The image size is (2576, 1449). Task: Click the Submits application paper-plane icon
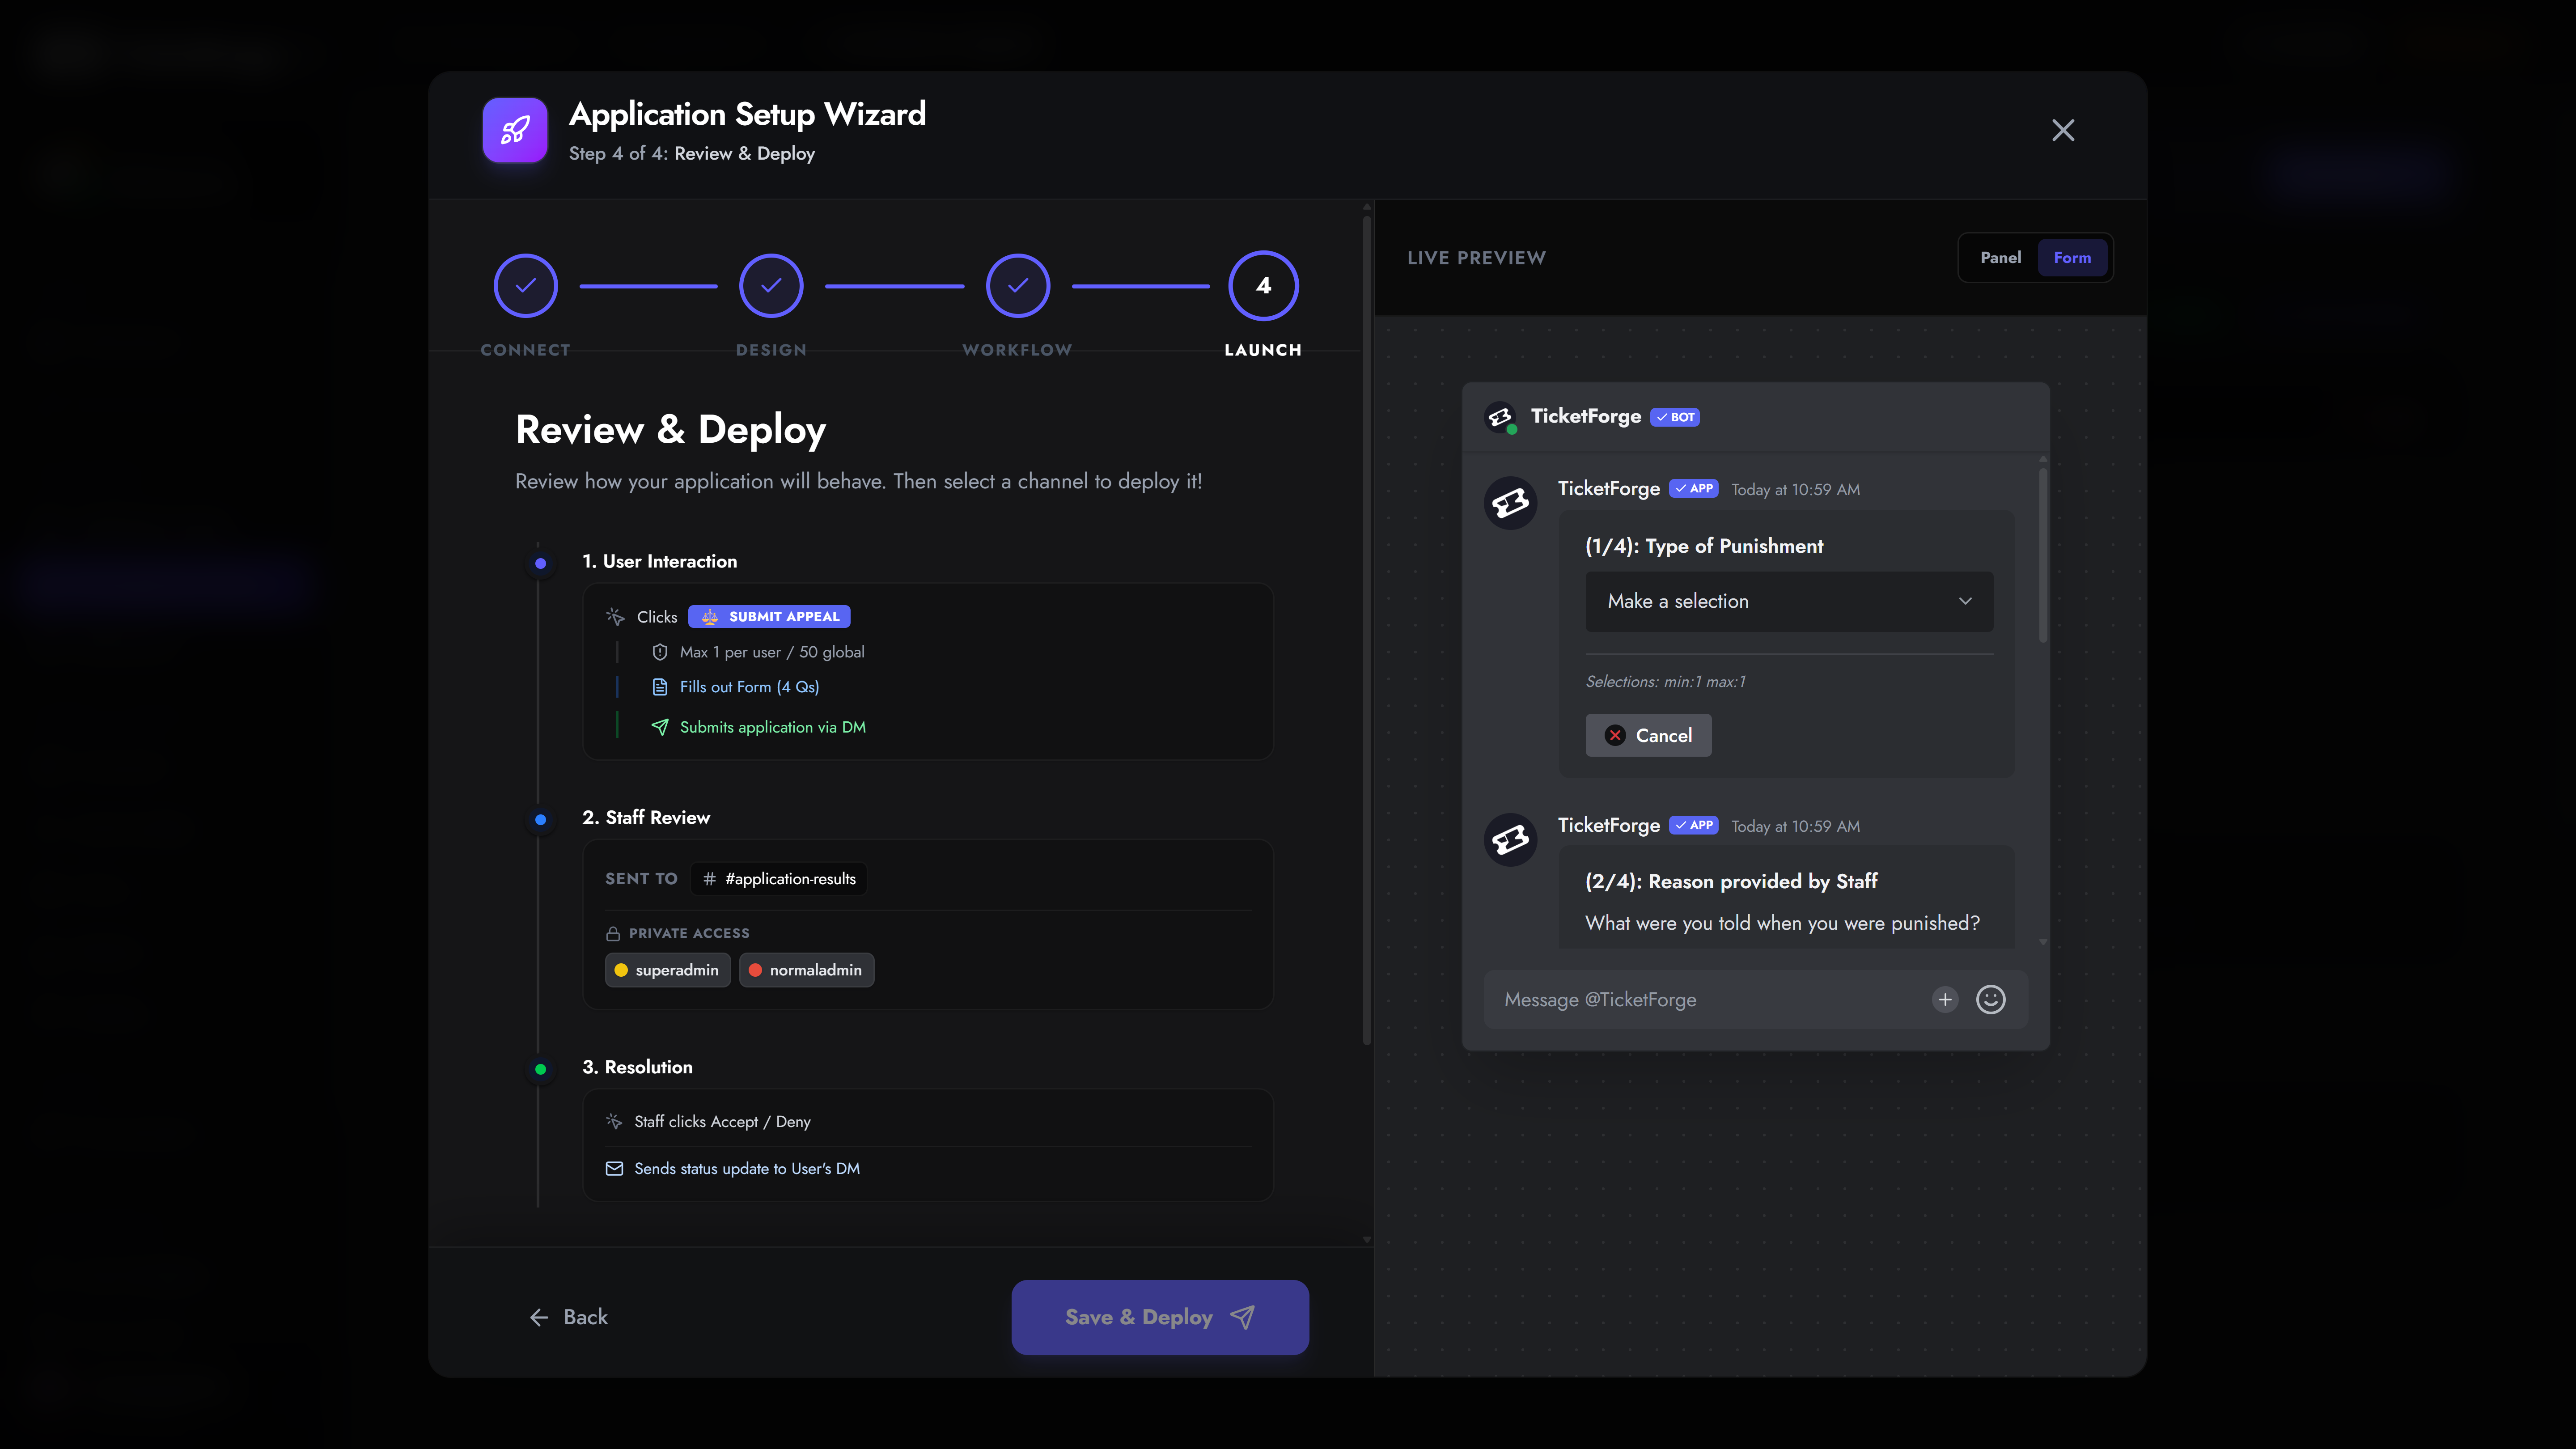[x=659, y=727]
